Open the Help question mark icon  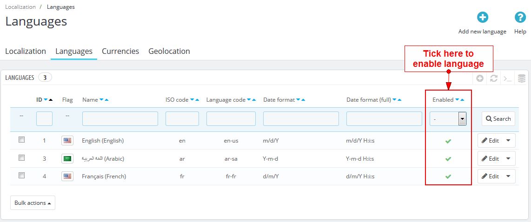(520, 18)
